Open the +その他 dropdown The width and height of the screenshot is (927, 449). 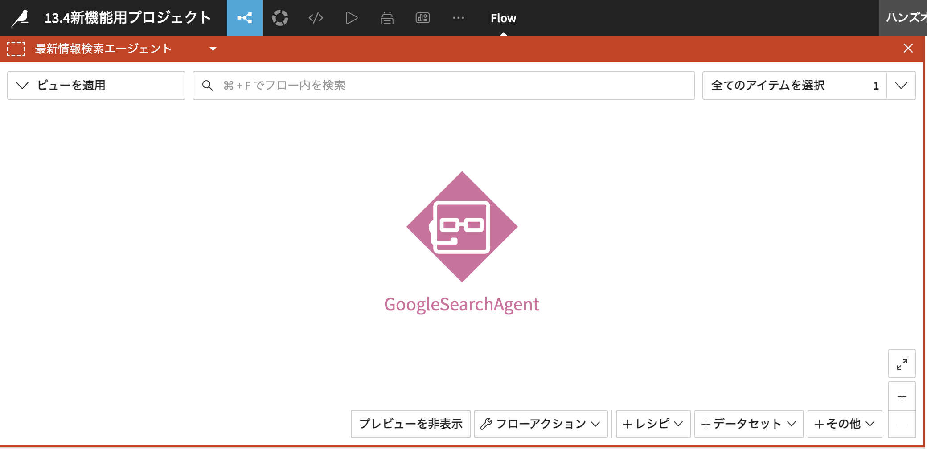845,424
